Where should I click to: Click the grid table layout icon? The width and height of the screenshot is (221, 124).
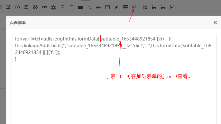[98, 7]
